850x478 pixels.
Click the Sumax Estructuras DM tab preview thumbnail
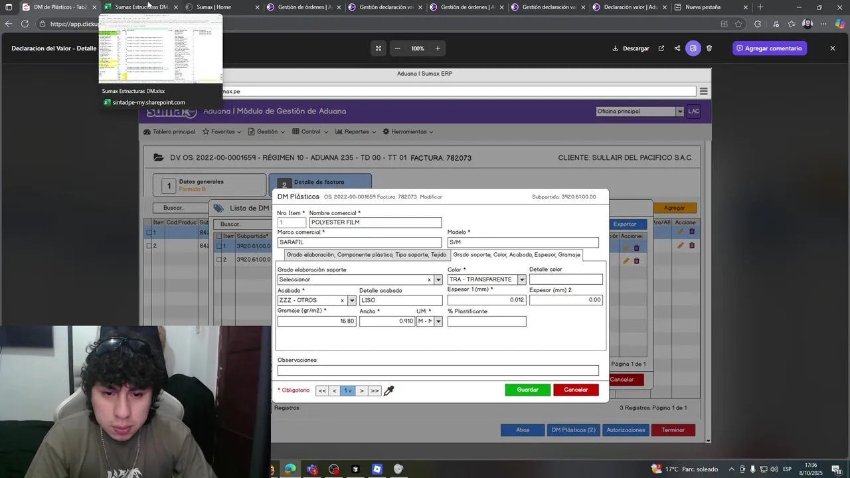click(160, 50)
